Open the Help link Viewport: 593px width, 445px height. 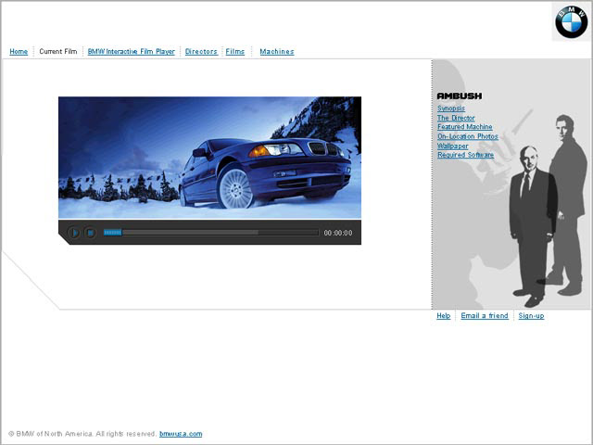(x=444, y=315)
